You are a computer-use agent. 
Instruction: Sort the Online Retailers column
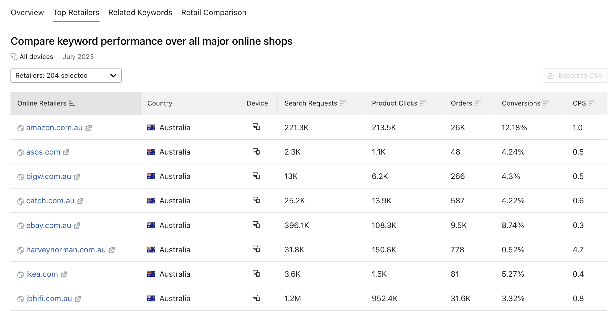[72, 104]
